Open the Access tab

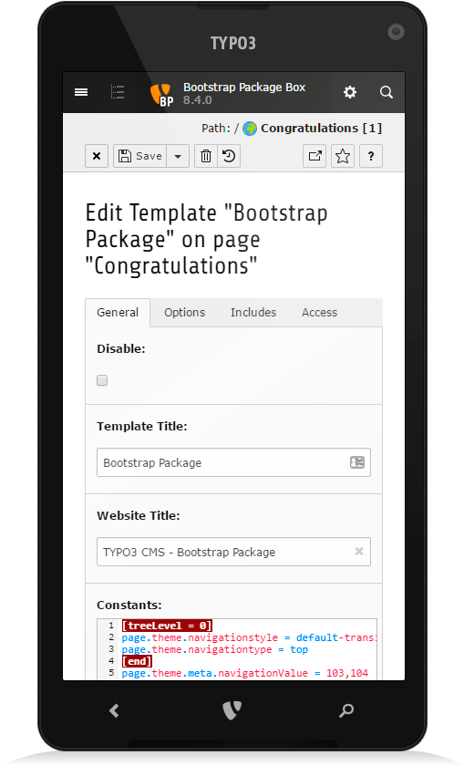point(319,313)
